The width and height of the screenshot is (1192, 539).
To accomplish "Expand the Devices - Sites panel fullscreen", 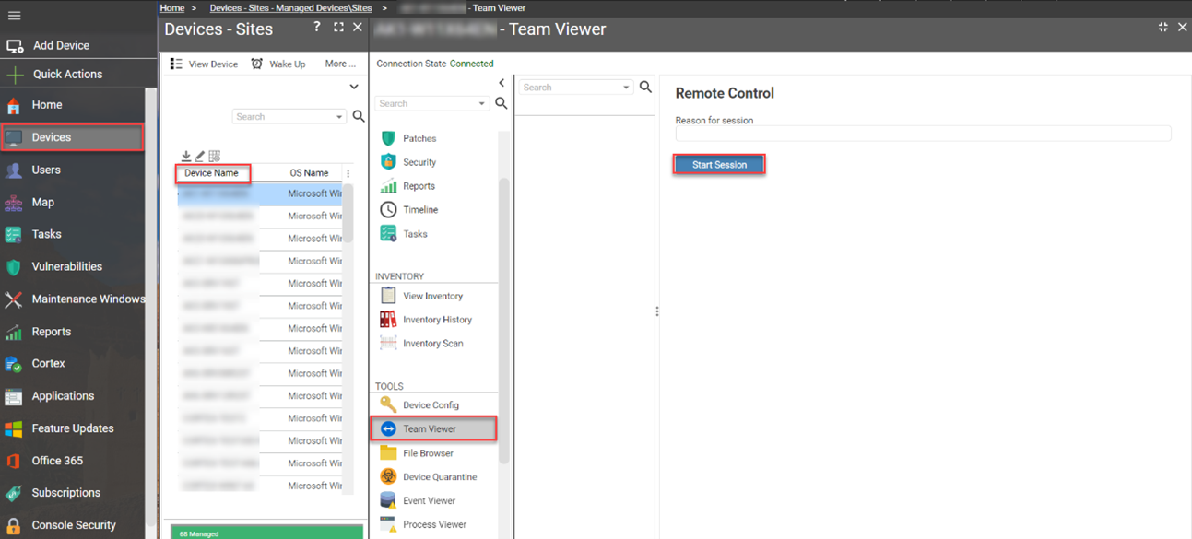I will point(338,28).
